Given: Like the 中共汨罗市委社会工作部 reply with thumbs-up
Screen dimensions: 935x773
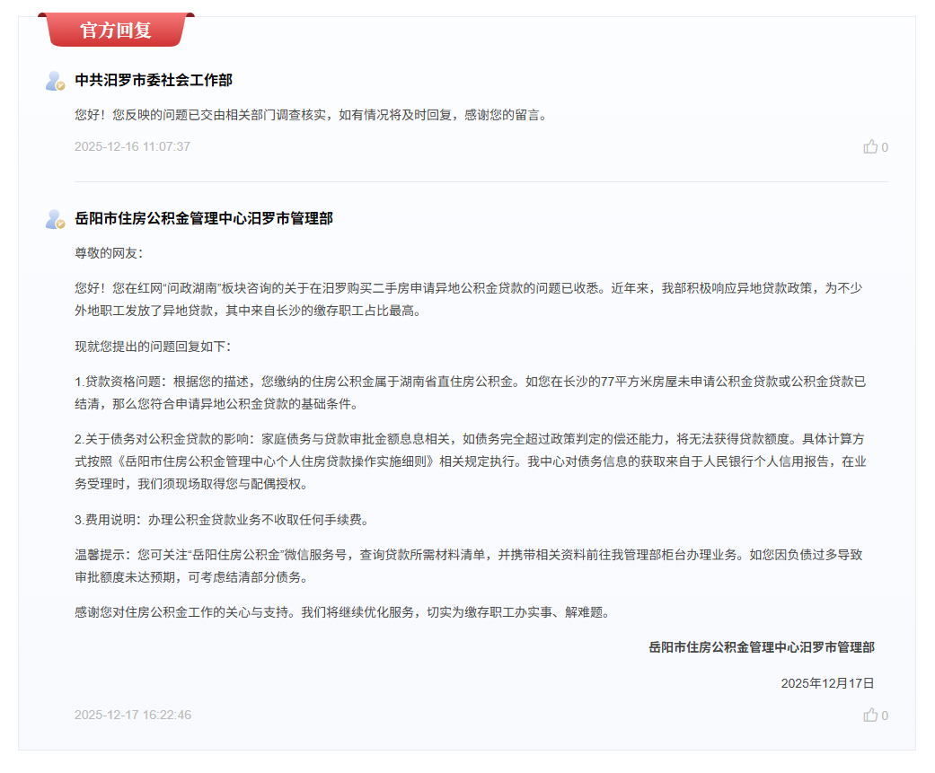Looking at the screenshot, I should [870, 147].
